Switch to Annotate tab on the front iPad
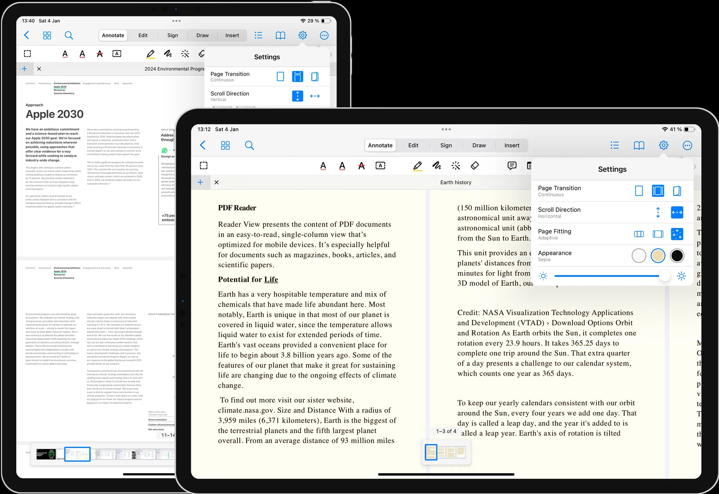 pyautogui.click(x=380, y=146)
